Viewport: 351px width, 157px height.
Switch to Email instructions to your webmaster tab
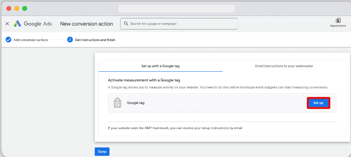point(284,66)
